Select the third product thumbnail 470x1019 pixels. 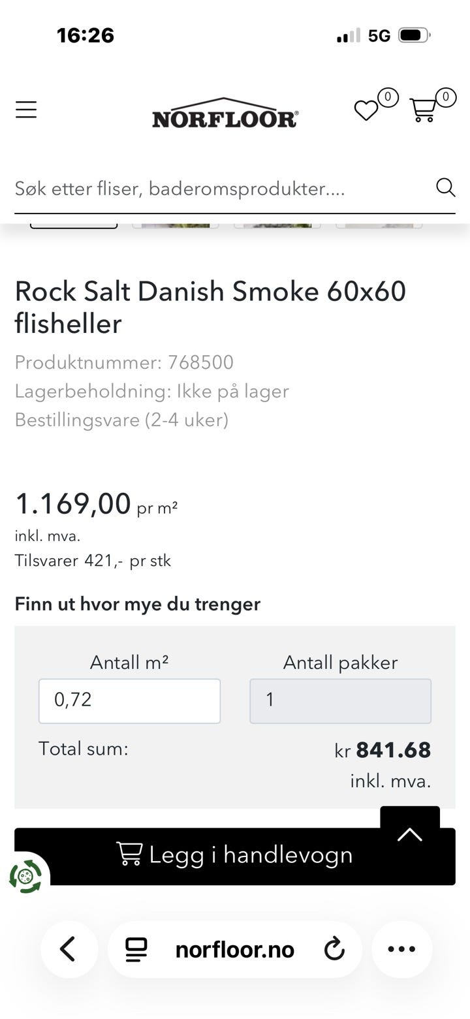tap(277, 226)
